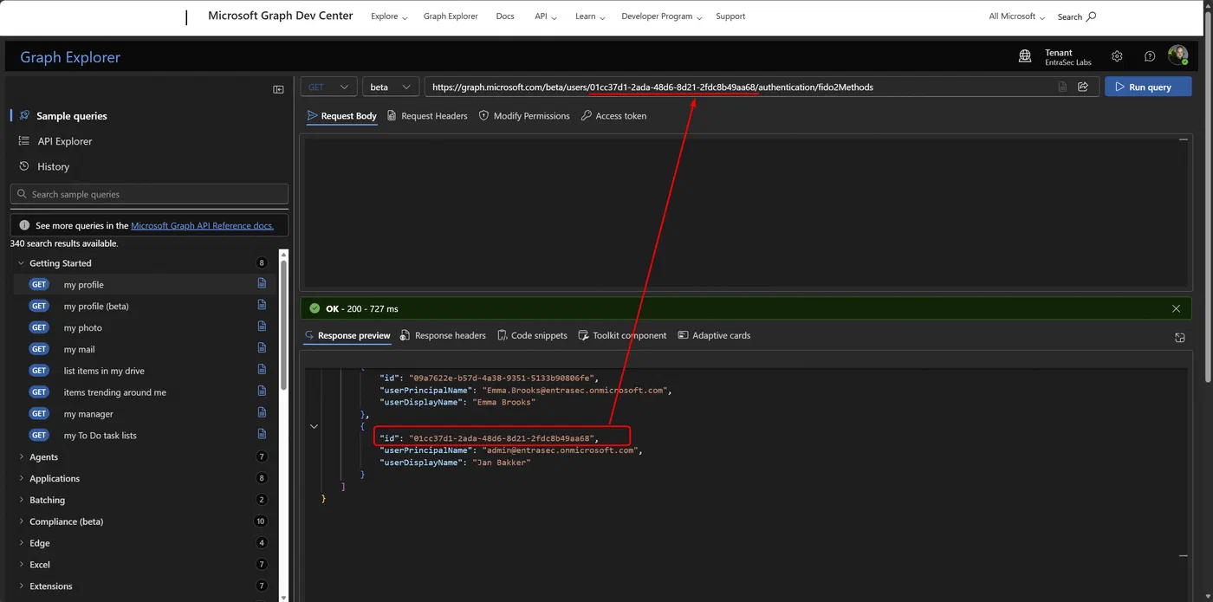The width and height of the screenshot is (1213, 602).
Task: Click the share query icon in URL bar
Action: click(1083, 87)
